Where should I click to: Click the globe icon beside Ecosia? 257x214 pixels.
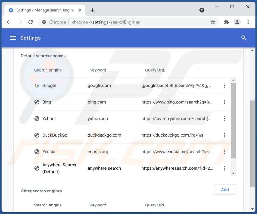pos(37,152)
